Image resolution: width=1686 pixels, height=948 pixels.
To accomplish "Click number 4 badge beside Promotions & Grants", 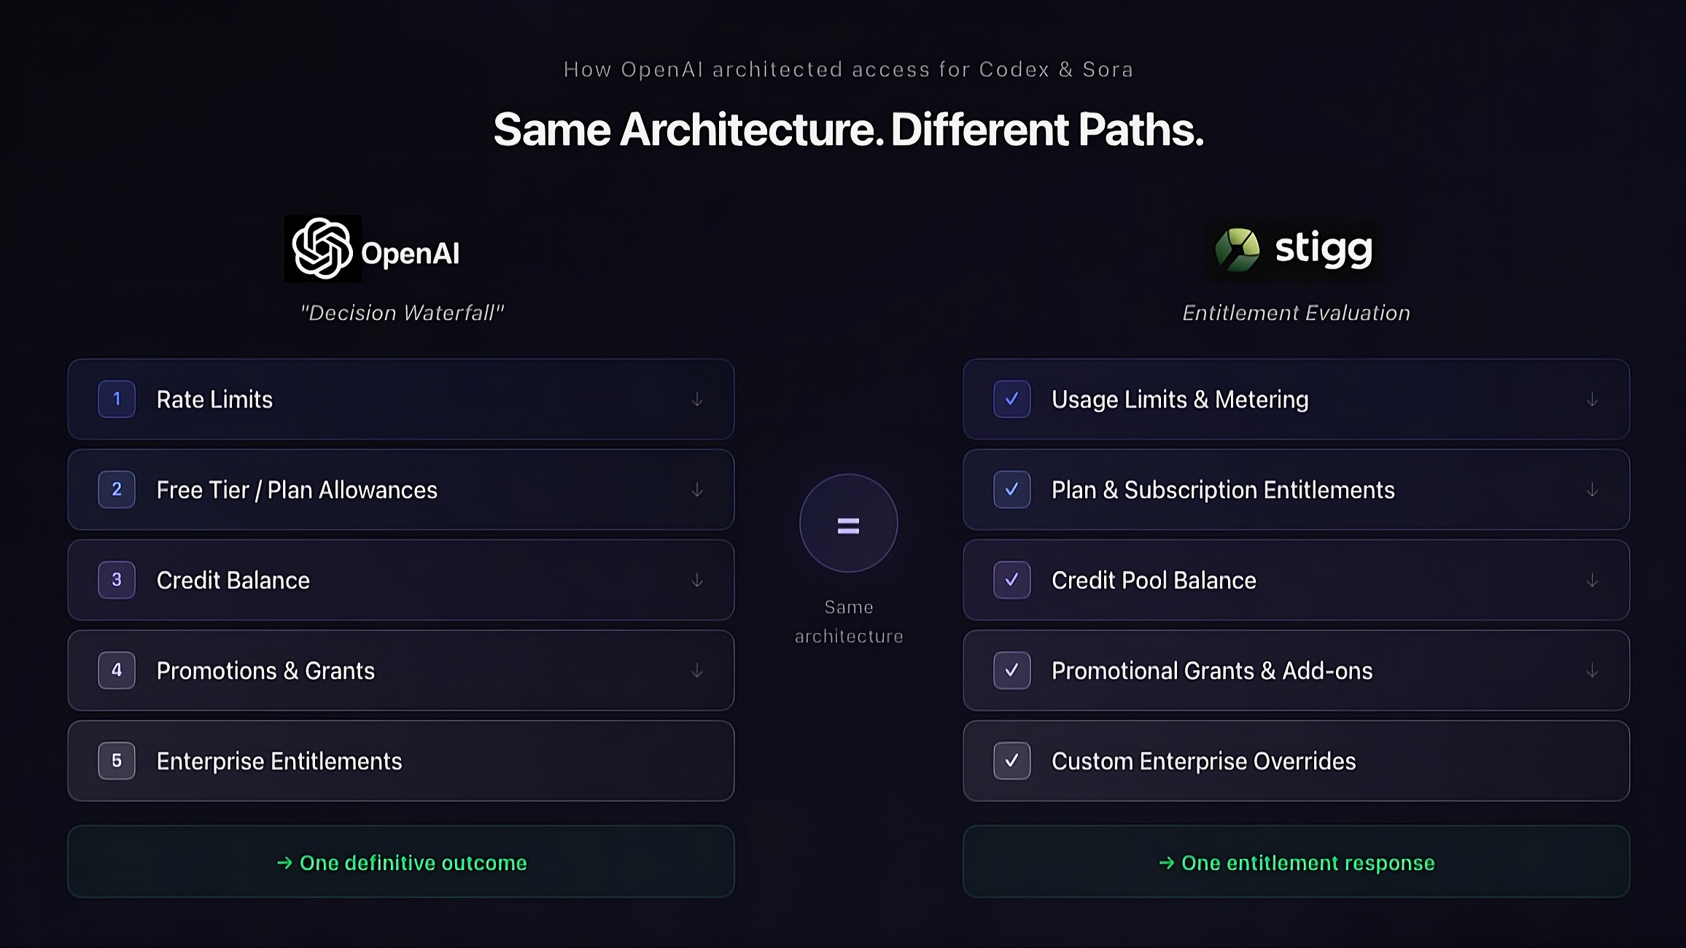I will click(x=117, y=670).
